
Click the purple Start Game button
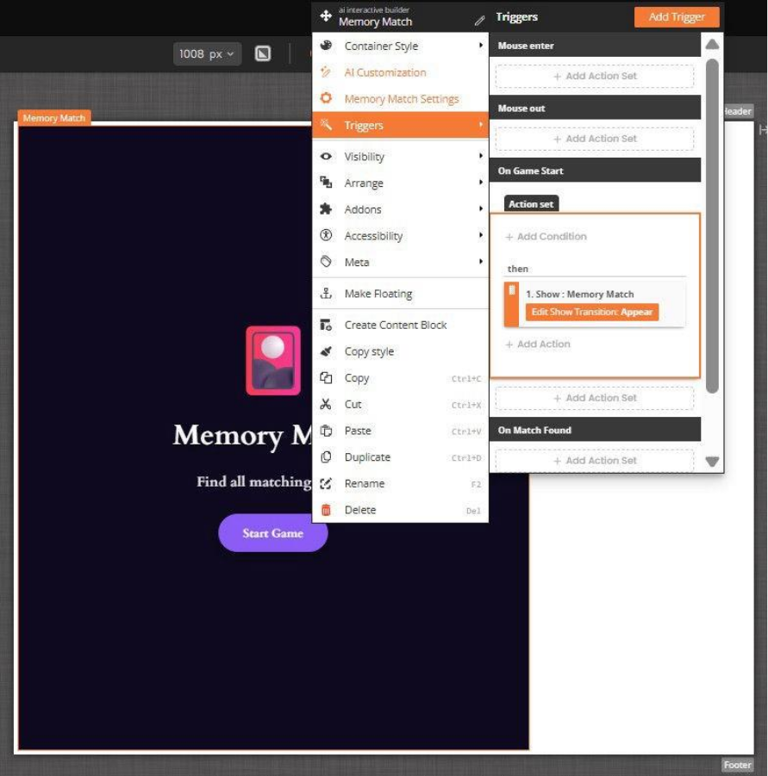click(x=272, y=533)
